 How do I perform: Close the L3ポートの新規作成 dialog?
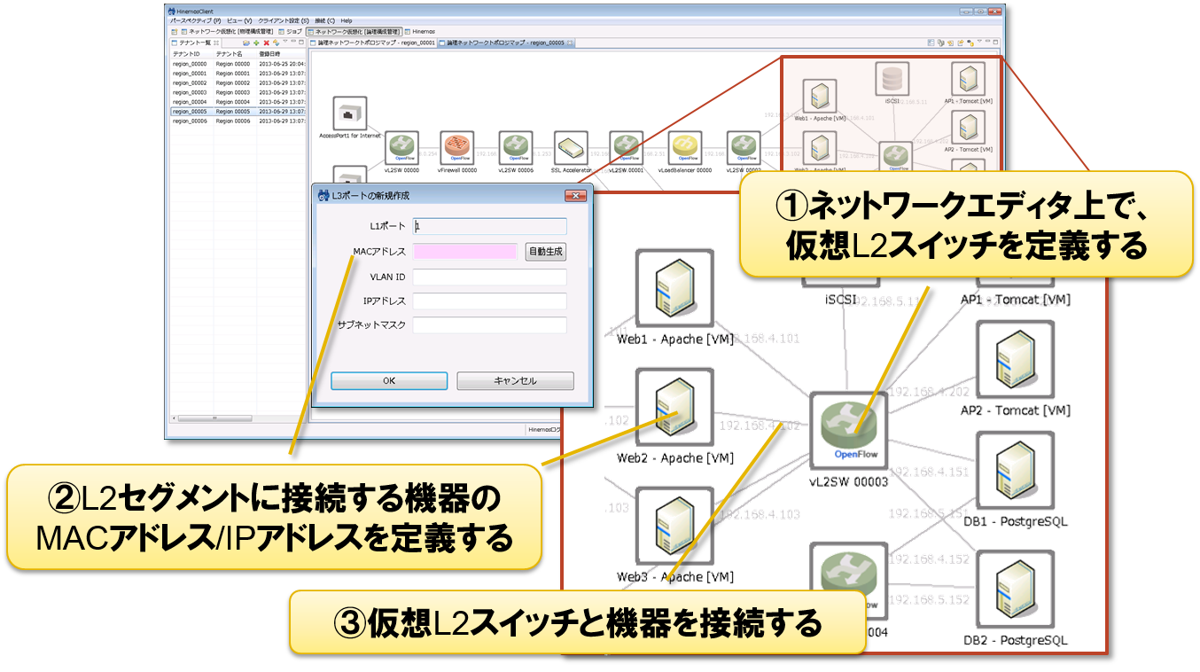point(575,194)
